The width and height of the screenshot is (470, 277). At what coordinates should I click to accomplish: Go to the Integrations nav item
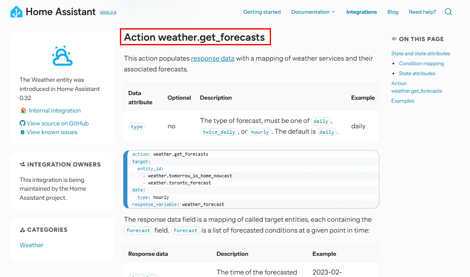tap(361, 12)
